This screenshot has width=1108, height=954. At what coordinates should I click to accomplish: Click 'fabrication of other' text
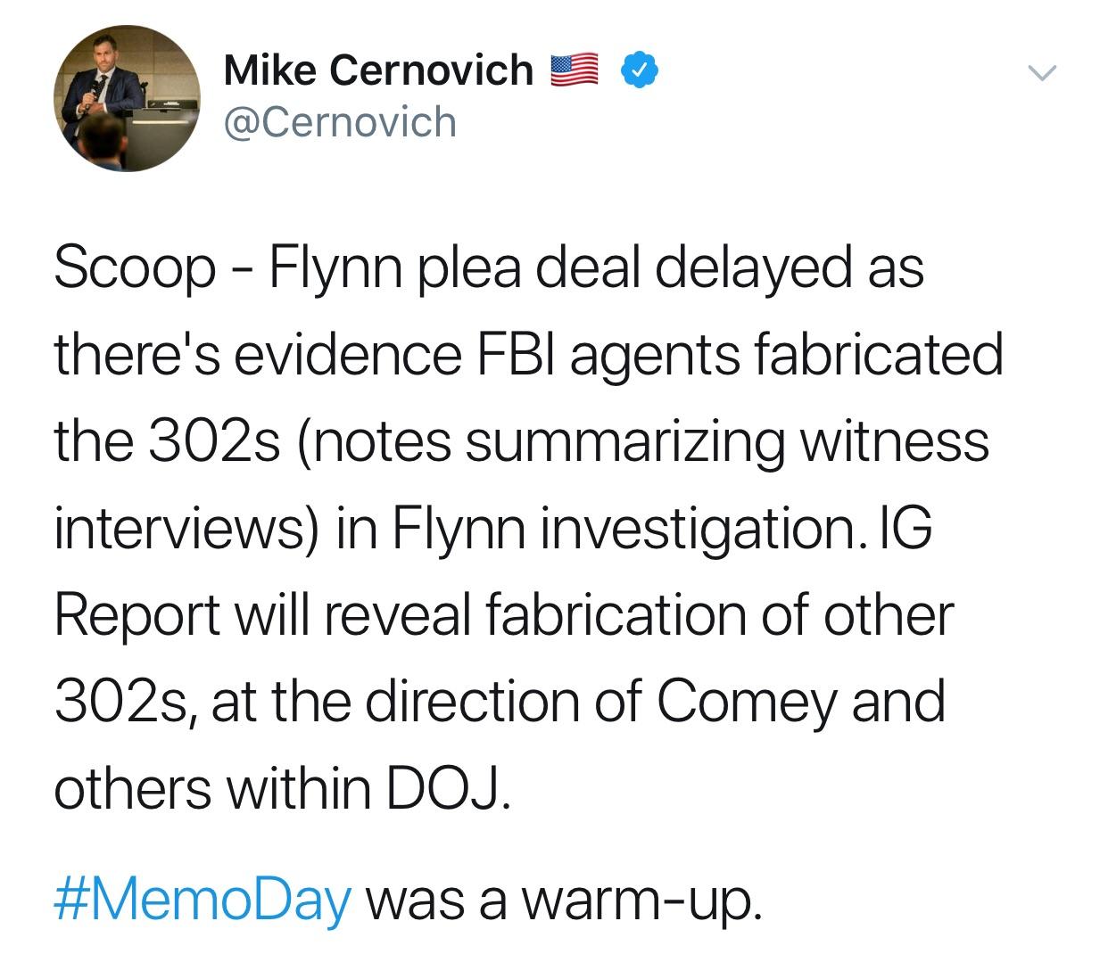pyautogui.click(x=719, y=613)
